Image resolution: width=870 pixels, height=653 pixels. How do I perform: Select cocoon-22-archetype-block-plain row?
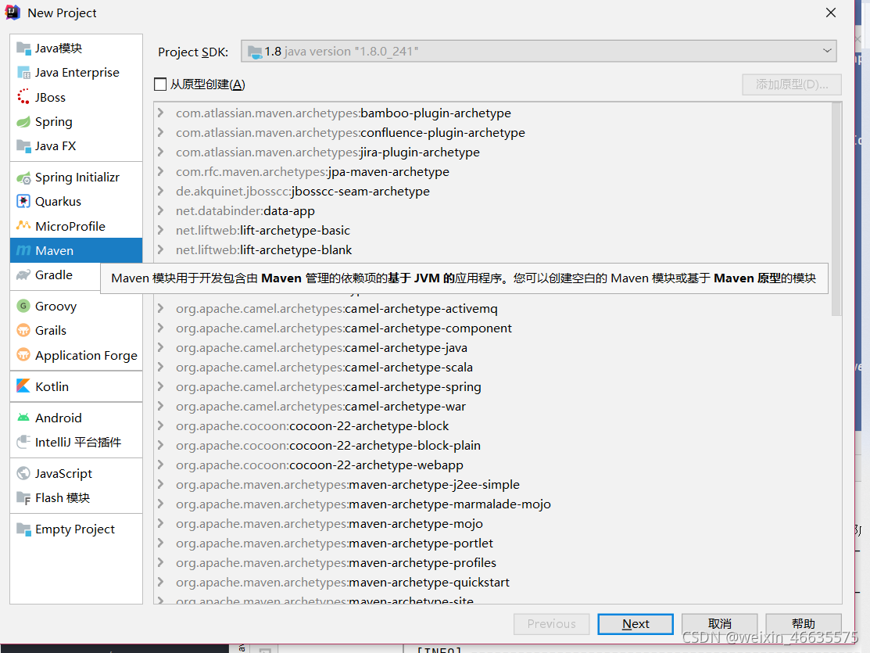pyautogui.click(x=492, y=445)
